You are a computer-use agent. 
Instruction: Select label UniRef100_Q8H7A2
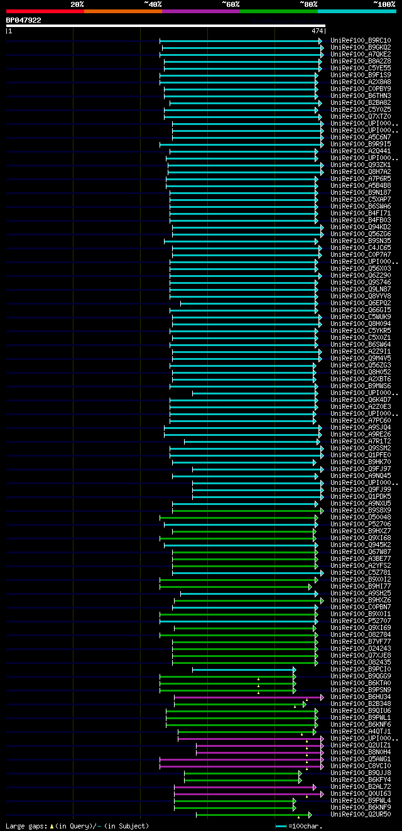361,172
